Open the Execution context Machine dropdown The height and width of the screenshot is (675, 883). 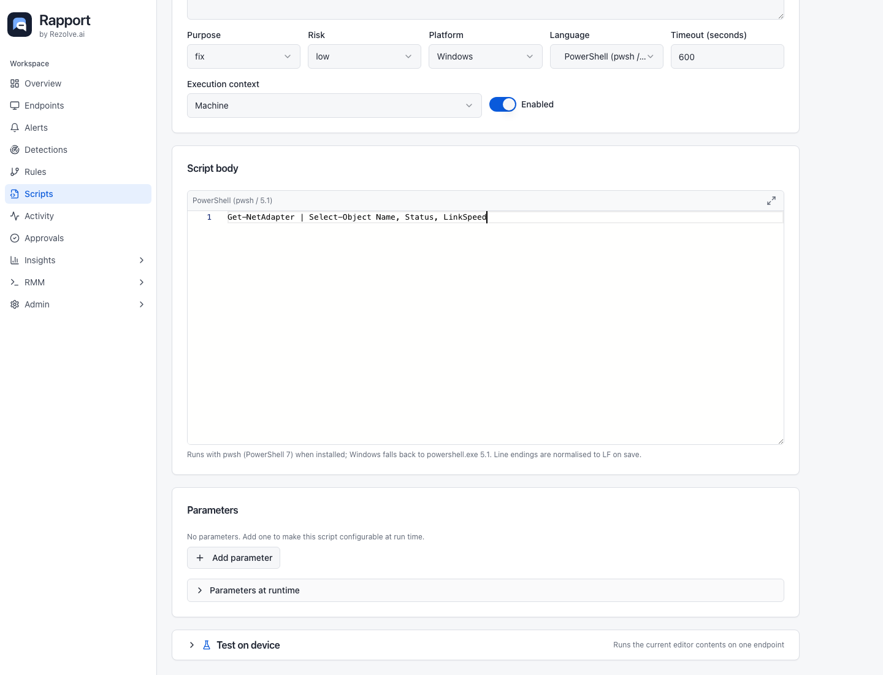pos(334,106)
